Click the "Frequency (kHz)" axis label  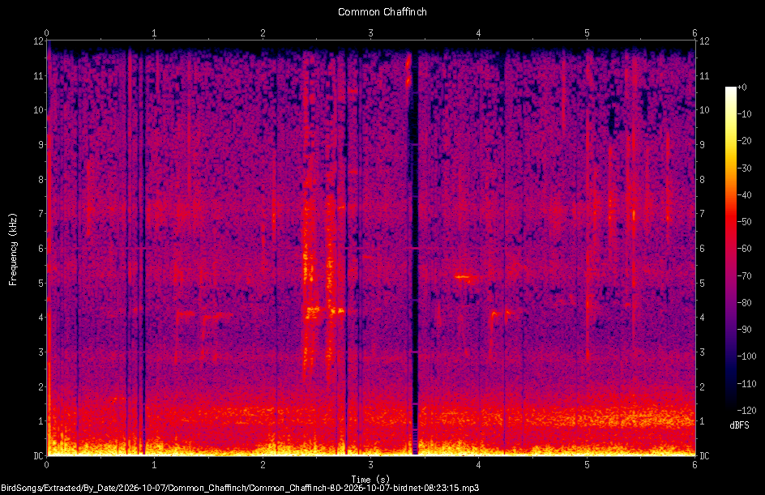point(13,249)
